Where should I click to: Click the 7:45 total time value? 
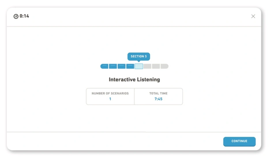pyautogui.click(x=158, y=99)
